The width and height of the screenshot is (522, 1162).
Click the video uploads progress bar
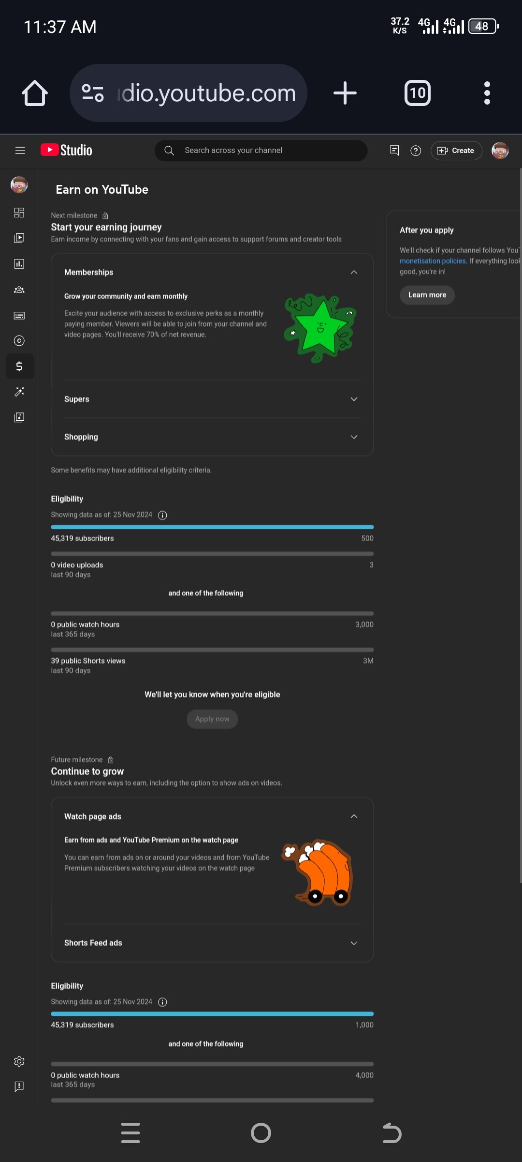[x=212, y=554]
